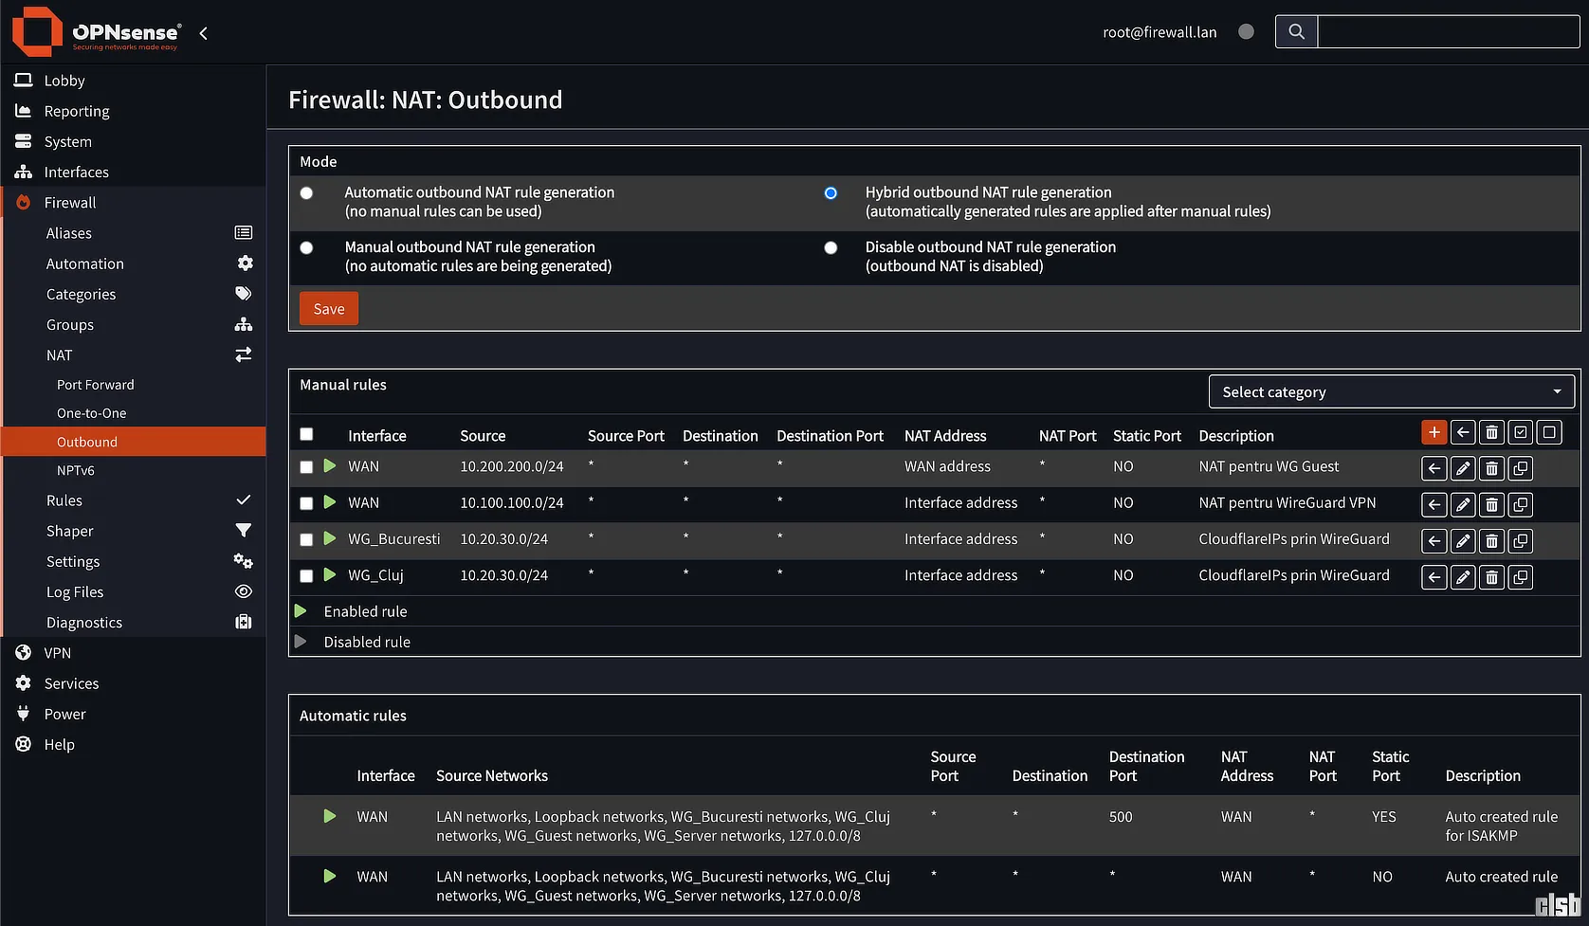This screenshot has width=1589, height=926.
Task: Click into the top search field
Action: tap(1448, 31)
